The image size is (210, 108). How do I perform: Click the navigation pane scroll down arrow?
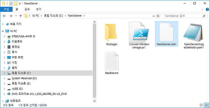pyautogui.click(x=94, y=101)
